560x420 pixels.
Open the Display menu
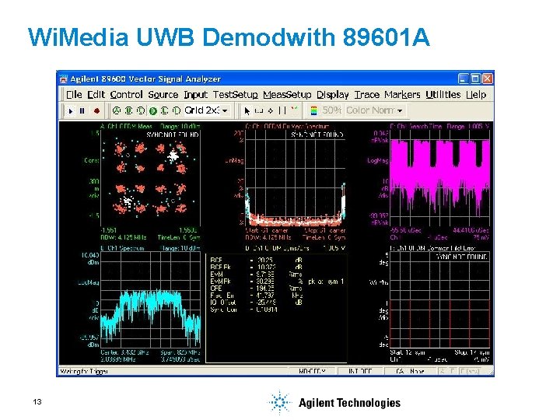click(x=333, y=95)
